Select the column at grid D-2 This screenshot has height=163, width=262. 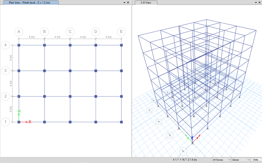[x=96, y=96]
